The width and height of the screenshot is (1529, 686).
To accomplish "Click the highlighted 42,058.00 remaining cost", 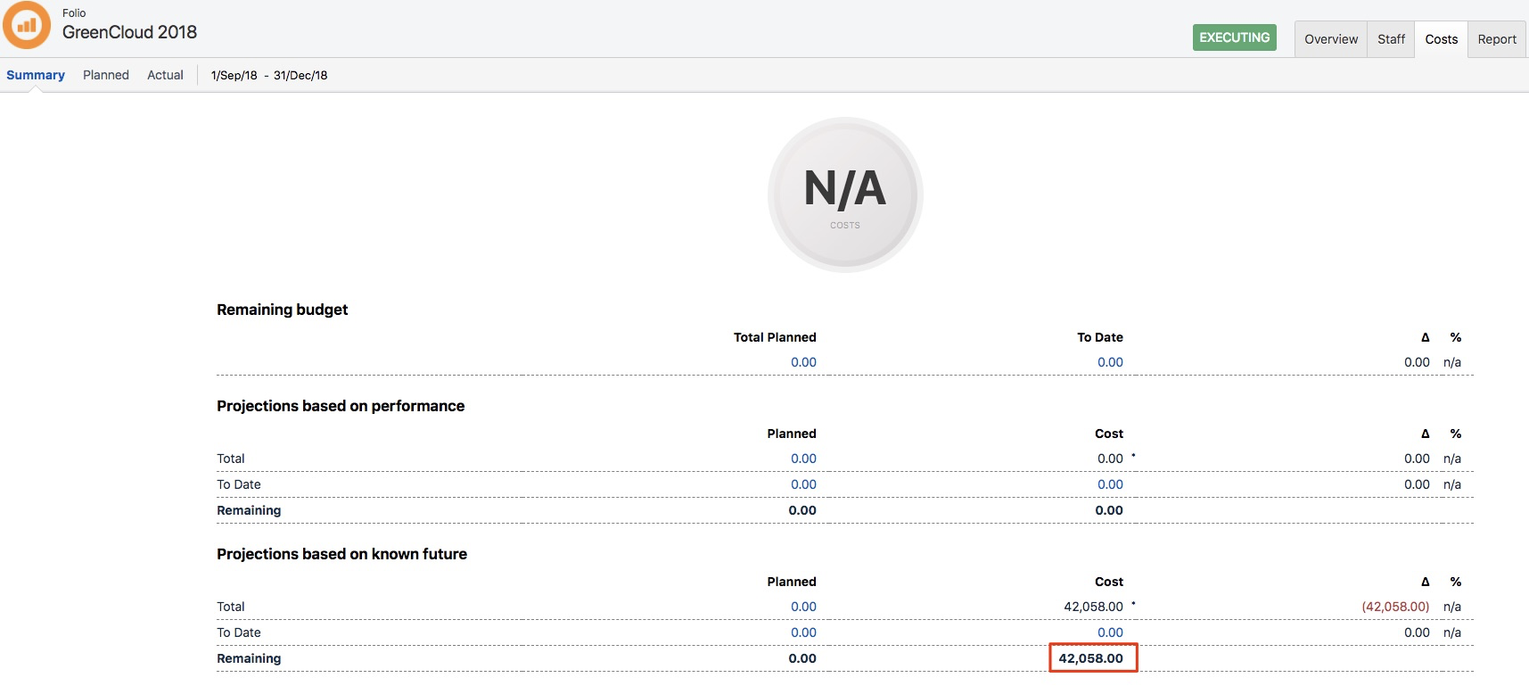I will click(1091, 658).
